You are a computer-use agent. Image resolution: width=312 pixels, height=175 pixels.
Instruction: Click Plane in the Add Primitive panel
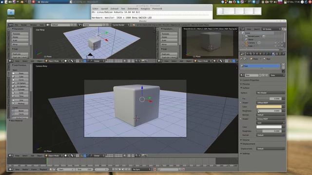20,73
